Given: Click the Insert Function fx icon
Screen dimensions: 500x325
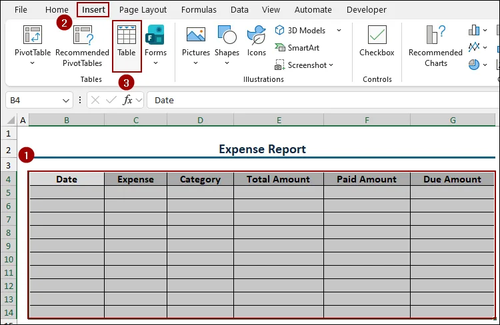Looking at the screenshot, I should [x=127, y=100].
